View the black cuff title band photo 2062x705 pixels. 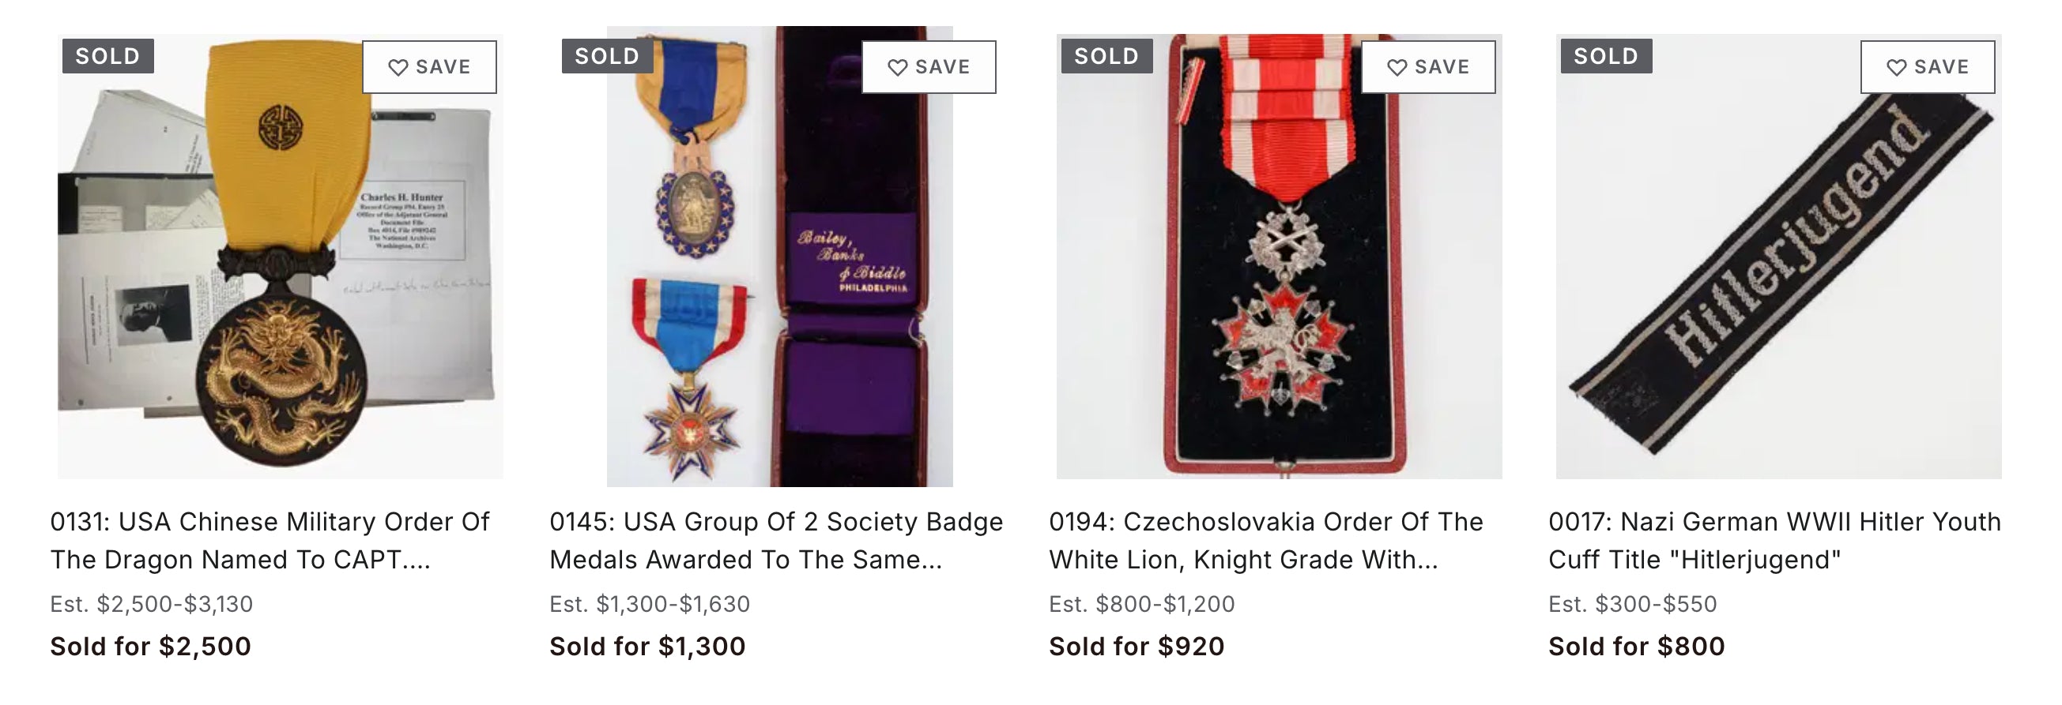click(x=1778, y=287)
